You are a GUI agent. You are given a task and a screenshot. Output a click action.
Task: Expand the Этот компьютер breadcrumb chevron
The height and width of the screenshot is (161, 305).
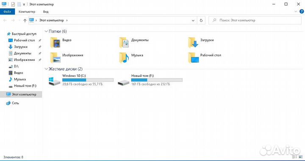point(67,20)
